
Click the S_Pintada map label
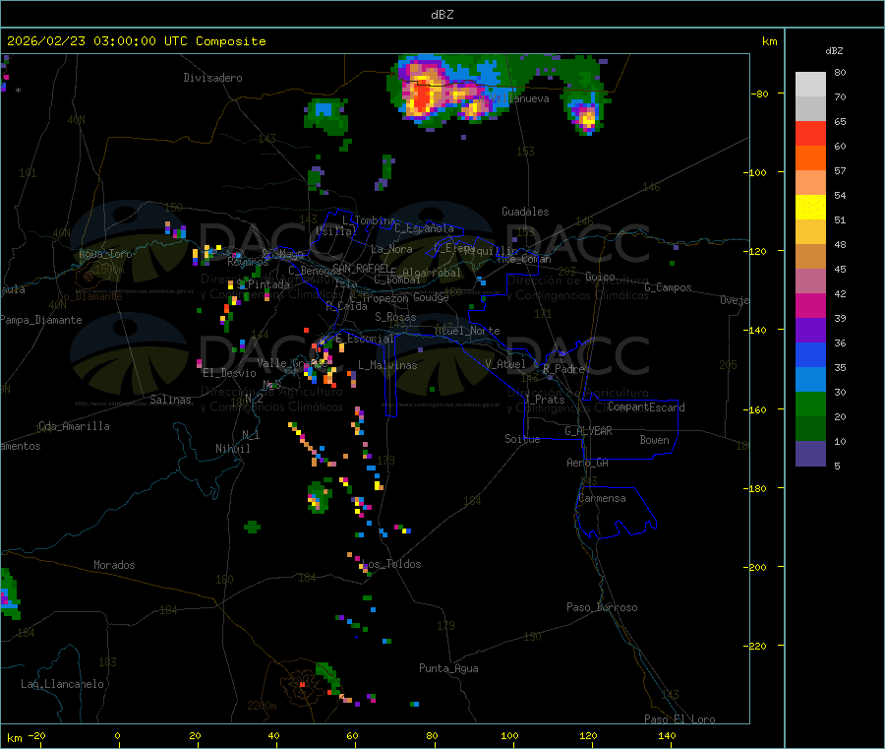(263, 284)
